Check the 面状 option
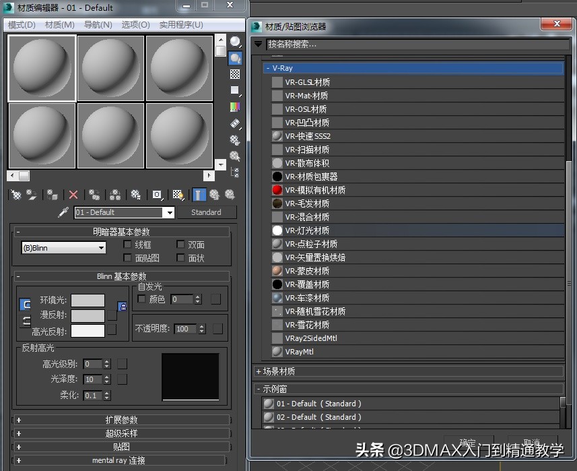577x471 pixels. click(180, 258)
